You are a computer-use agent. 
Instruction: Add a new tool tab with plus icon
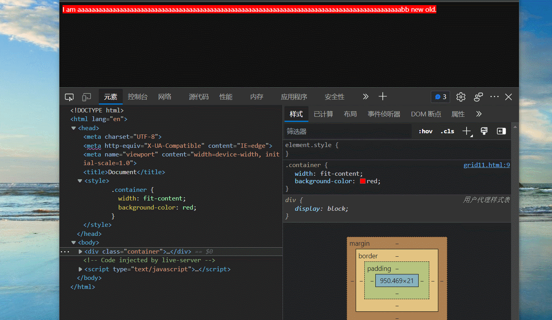point(383,97)
